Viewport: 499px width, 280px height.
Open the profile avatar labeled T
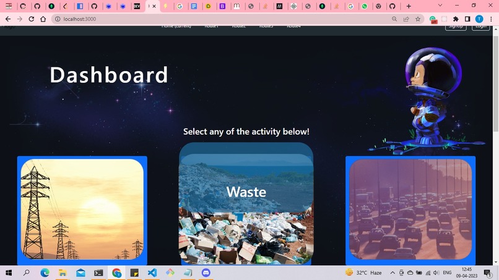(x=479, y=19)
